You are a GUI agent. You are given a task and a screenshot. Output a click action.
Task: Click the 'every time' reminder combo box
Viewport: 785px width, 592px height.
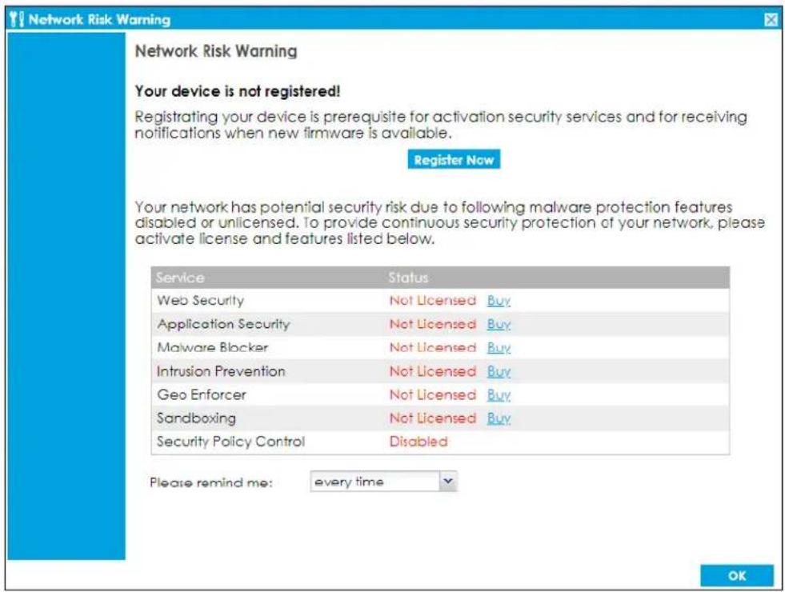point(383,482)
